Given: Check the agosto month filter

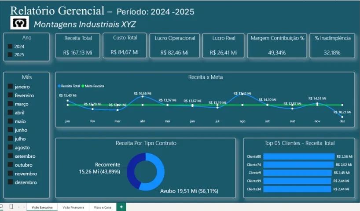Looking at the screenshot, I should 10,147.
